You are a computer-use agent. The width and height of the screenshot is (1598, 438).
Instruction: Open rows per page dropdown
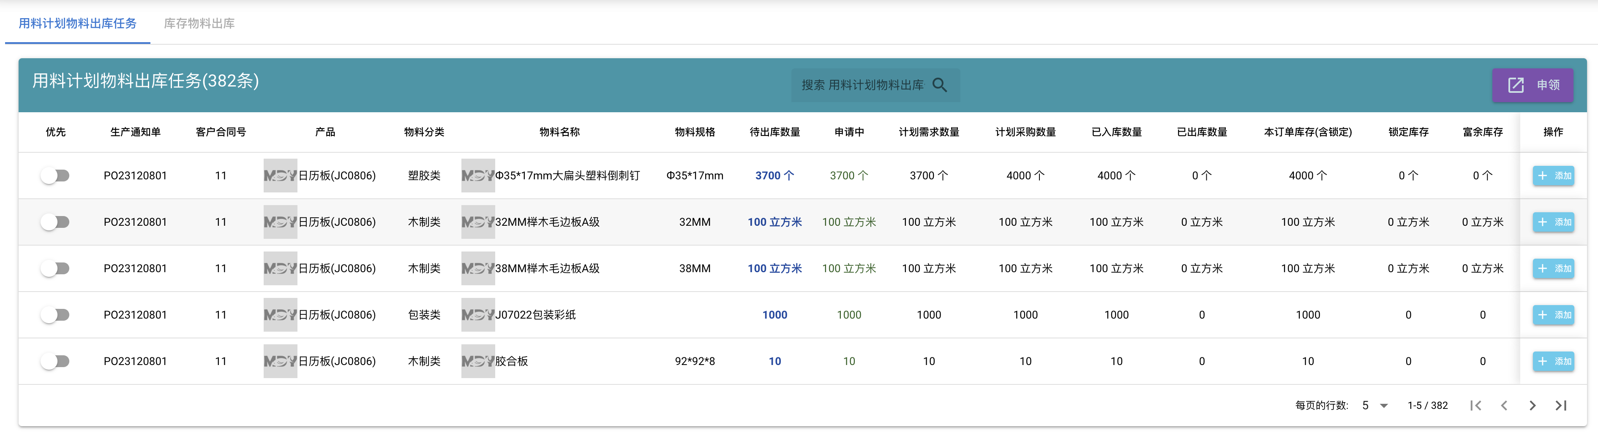(1375, 405)
